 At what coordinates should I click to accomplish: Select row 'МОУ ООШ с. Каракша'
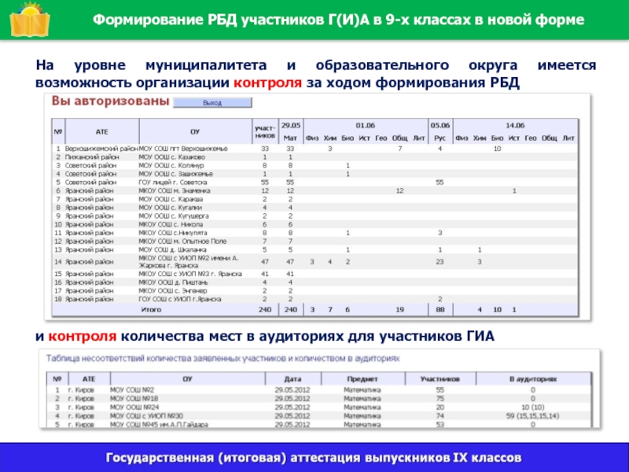pos(315,199)
